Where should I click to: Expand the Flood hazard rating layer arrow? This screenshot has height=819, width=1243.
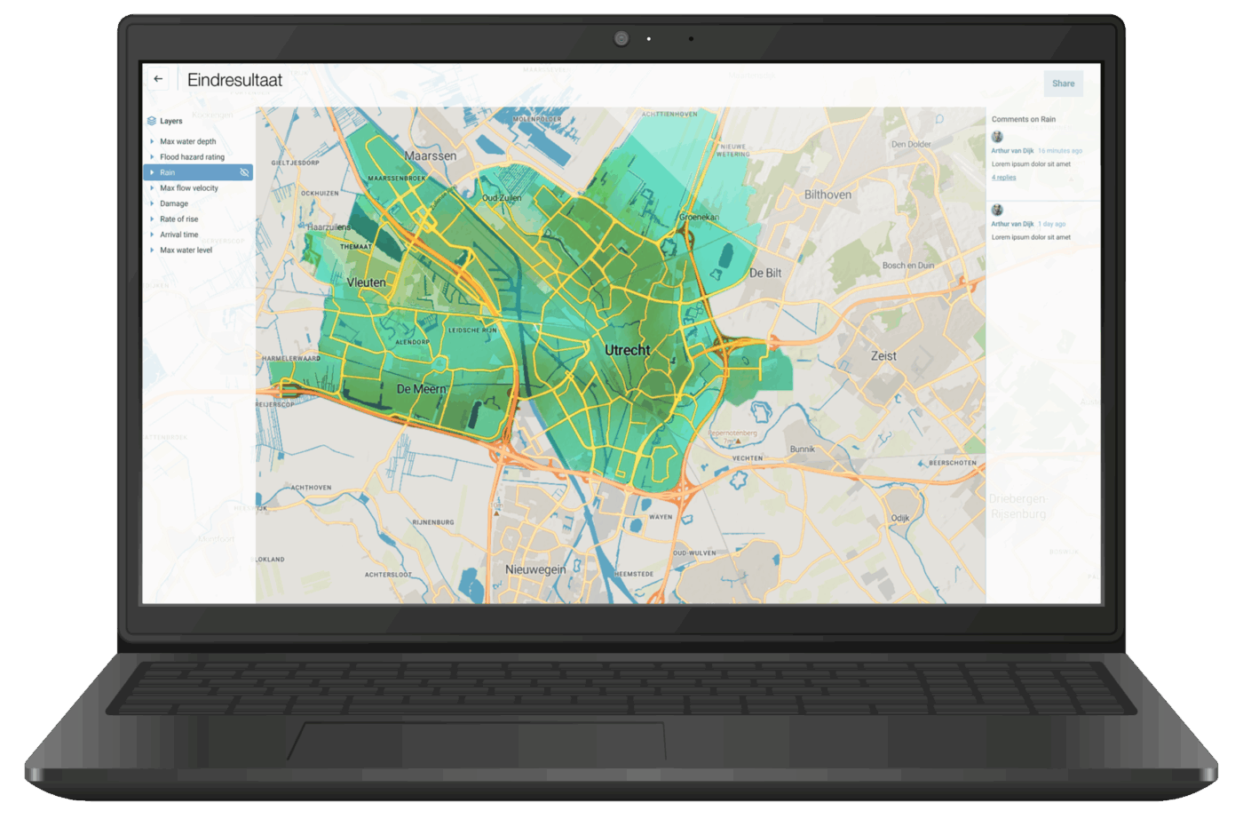click(x=152, y=157)
